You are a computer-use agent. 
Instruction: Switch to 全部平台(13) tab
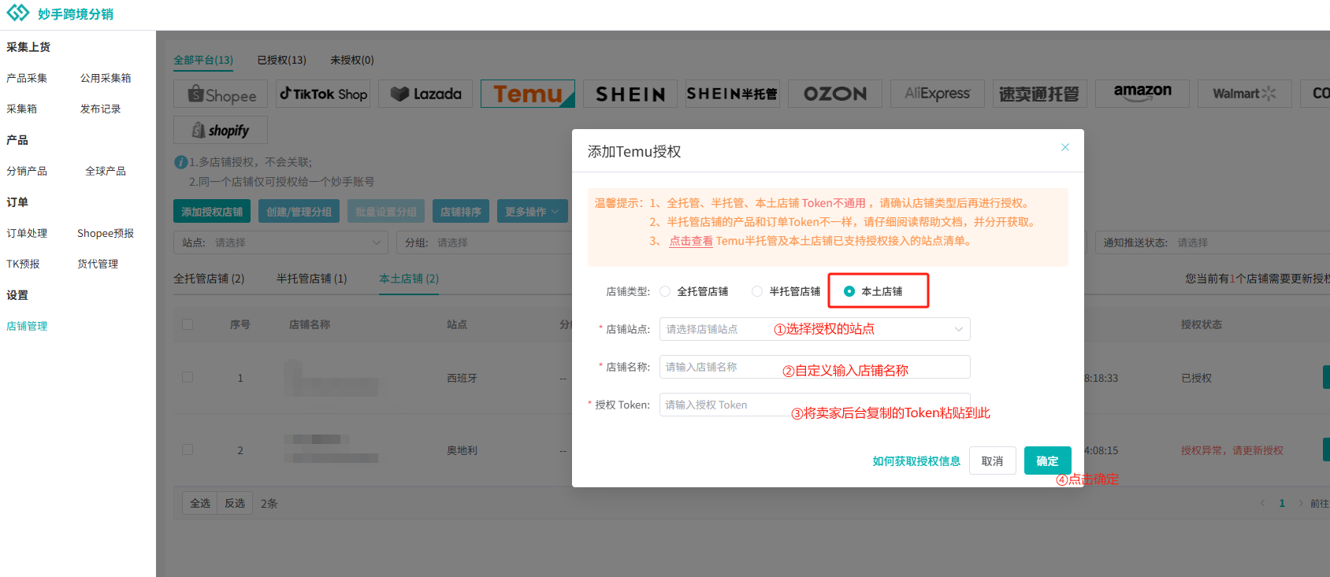point(203,60)
